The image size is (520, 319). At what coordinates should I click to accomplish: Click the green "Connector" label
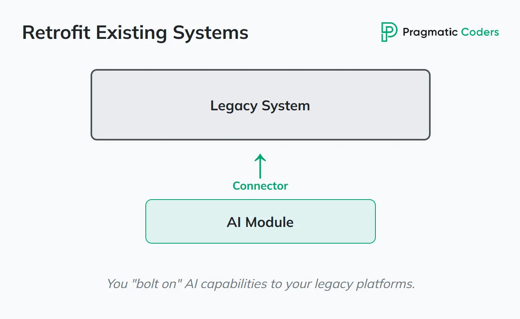tap(260, 186)
